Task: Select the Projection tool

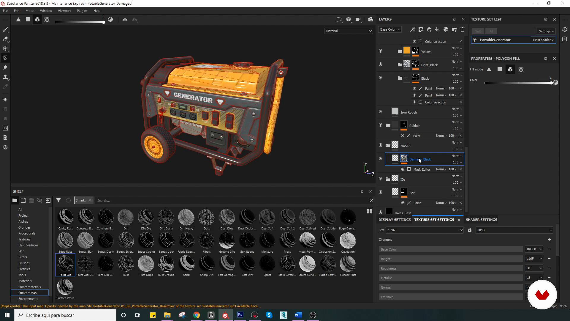Action: click(x=5, y=48)
